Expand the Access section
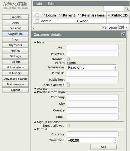This screenshot has height=151, width=130. click(x=35, y=88)
